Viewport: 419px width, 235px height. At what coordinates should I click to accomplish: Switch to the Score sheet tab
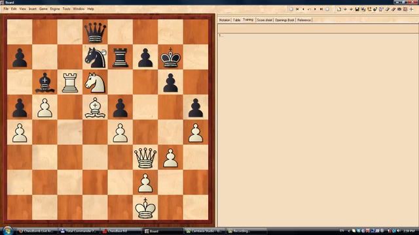pos(264,20)
